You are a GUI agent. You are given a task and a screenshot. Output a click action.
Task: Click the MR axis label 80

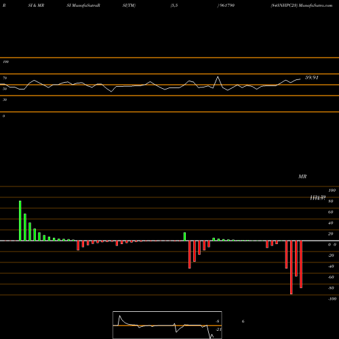pyautogui.click(x=331, y=201)
